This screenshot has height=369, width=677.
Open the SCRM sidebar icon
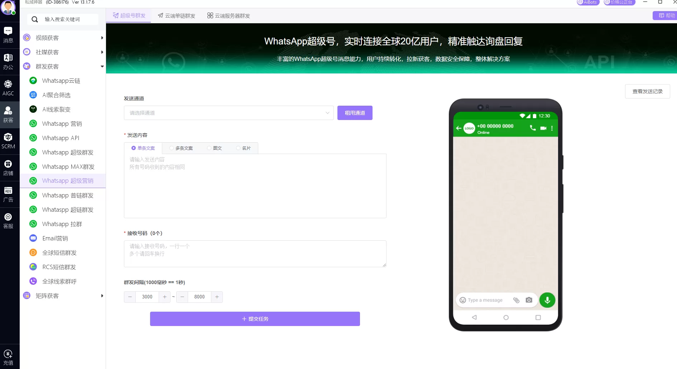8,141
